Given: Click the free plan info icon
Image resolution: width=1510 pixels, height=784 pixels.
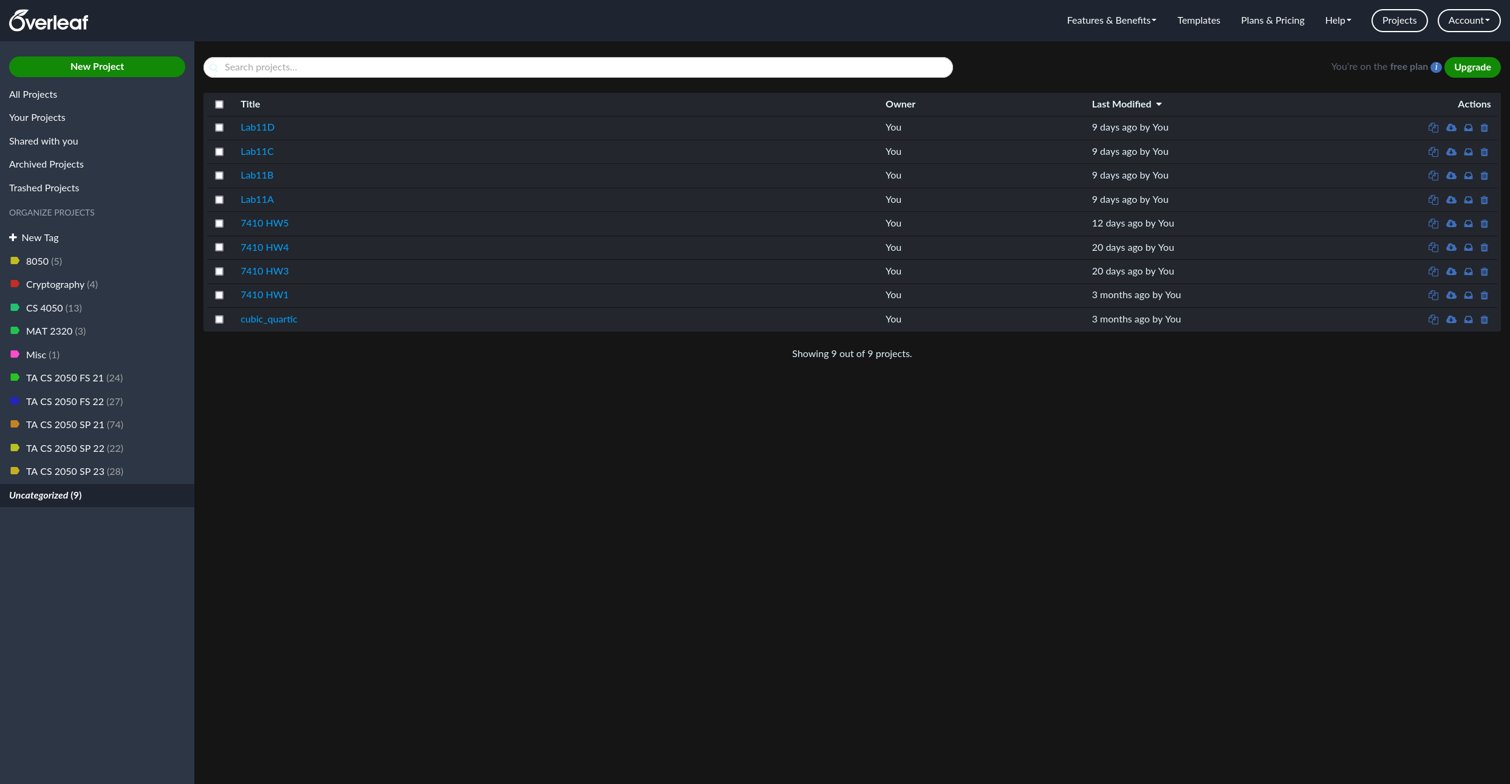Looking at the screenshot, I should click(x=1436, y=67).
